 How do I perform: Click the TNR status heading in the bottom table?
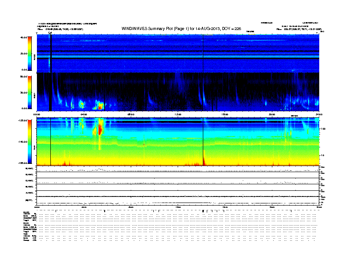[x=25, y=234]
